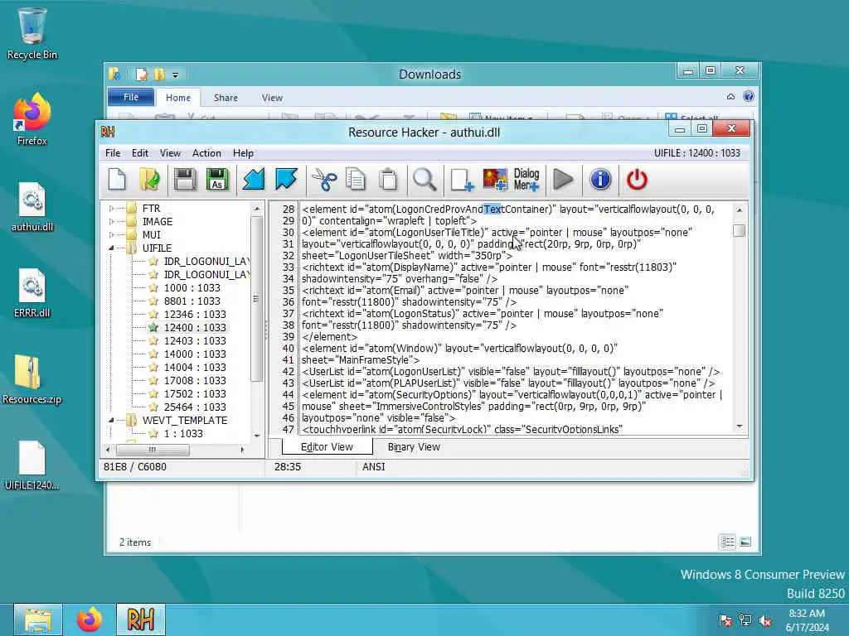This screenshot has width=849, height=636.
Task: Select resource 12346 : 1033
Action: click(195, 314)
